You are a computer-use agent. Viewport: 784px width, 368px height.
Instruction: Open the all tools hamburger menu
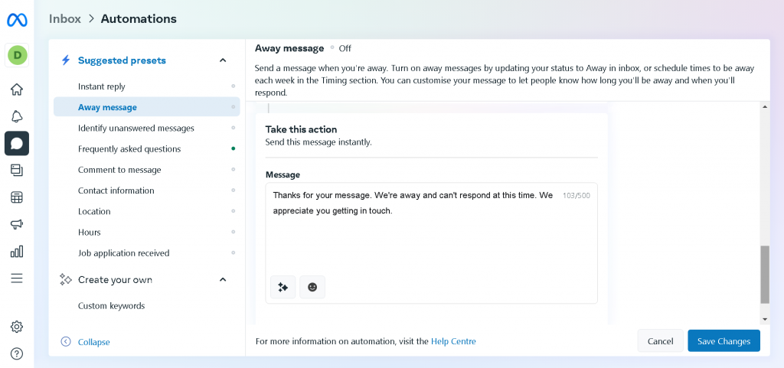click(17, 278)
